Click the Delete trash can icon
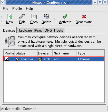108x112 pixels. pyautogui.click(x=46, y=16)
